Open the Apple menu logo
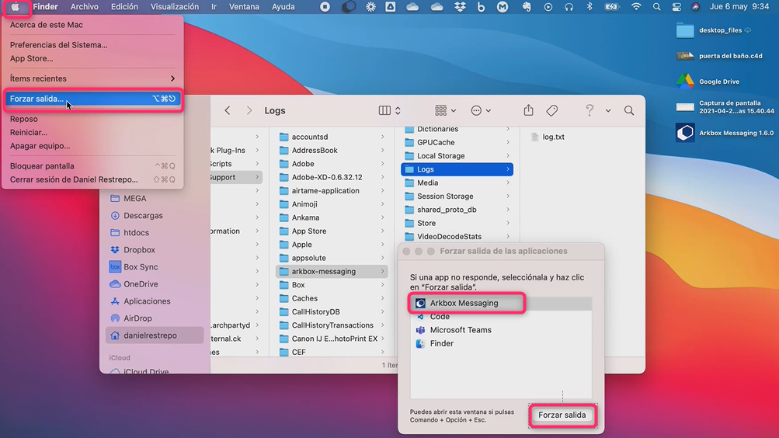Image resolution: width=779 pixels, height=438 pixels. pyautogui.click(x=16, y=7)
